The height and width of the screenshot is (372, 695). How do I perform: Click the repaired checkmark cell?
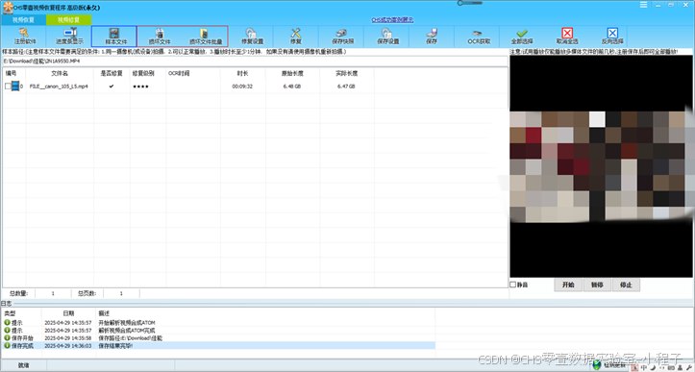pyautogui.click(x=112, y=86)
